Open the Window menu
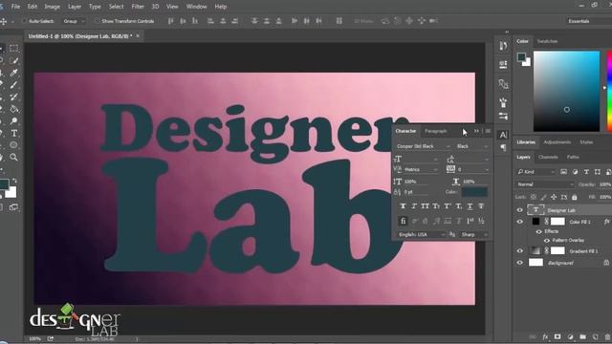 196,7
